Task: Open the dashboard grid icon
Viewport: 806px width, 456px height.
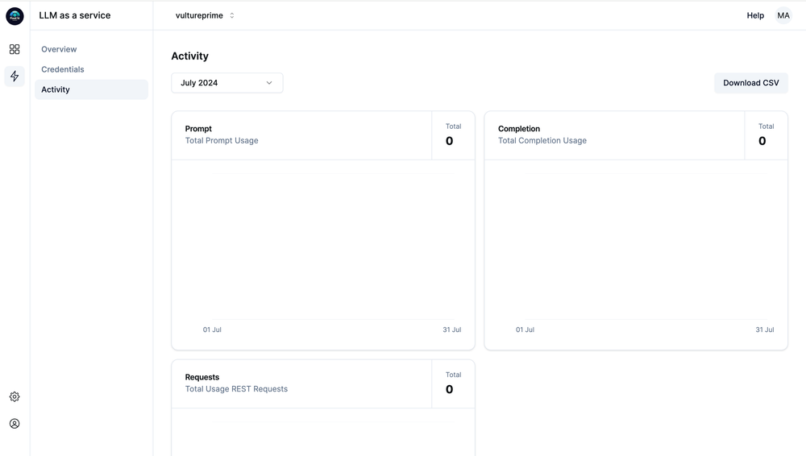Action: pyautogui.click(x=15, y=49)
